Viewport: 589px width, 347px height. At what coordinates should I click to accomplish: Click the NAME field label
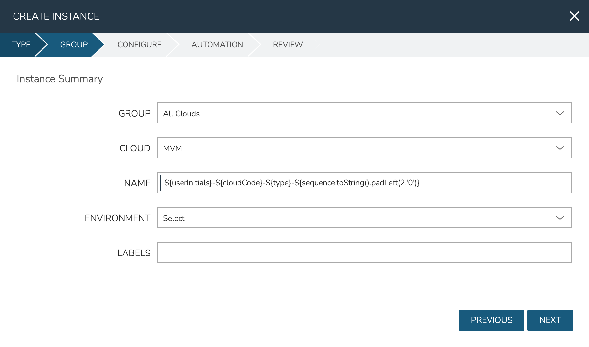[x=137, y=183]
